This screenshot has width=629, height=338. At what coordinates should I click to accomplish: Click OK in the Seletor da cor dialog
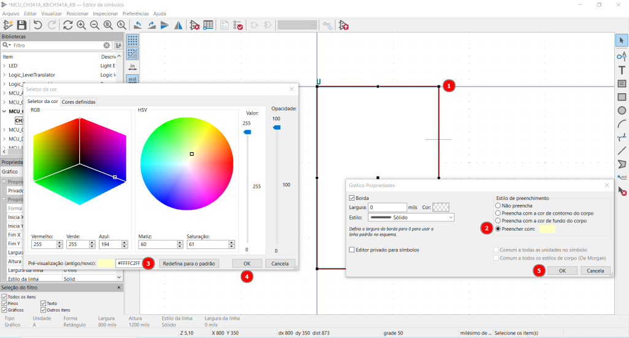click(247, 264)
